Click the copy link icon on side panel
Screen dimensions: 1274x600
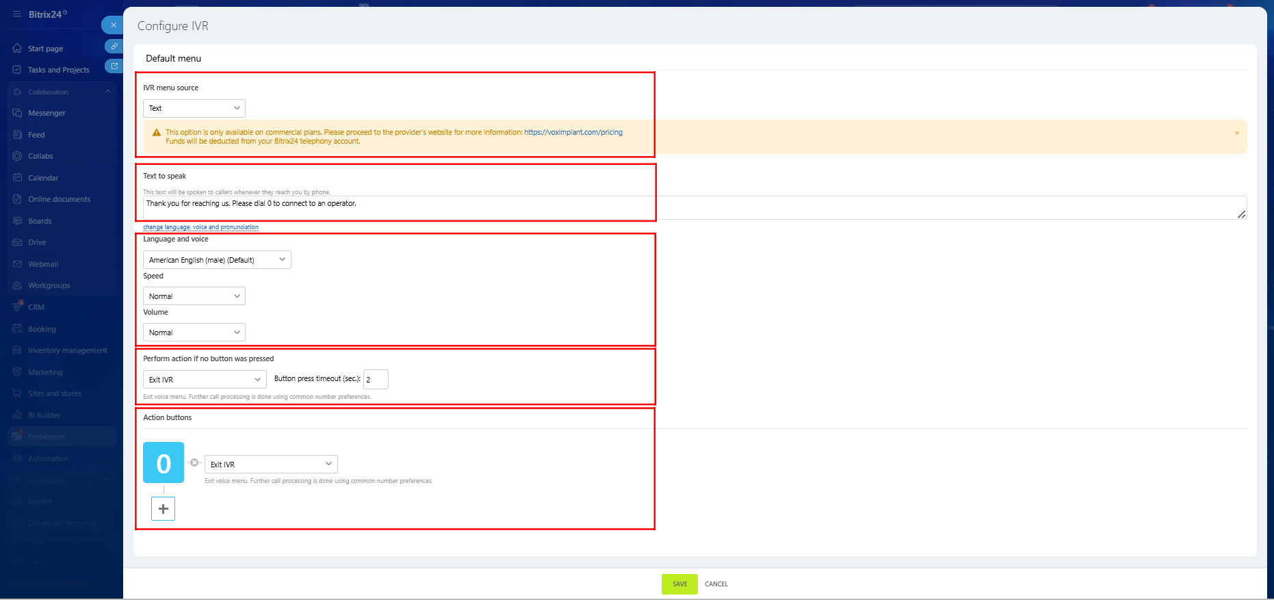click(114, 47)
